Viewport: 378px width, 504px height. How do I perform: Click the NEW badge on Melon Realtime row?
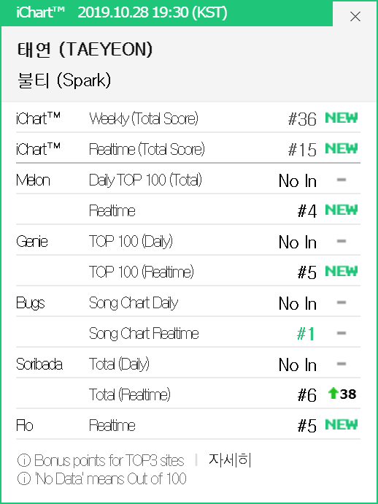[341, 210]
